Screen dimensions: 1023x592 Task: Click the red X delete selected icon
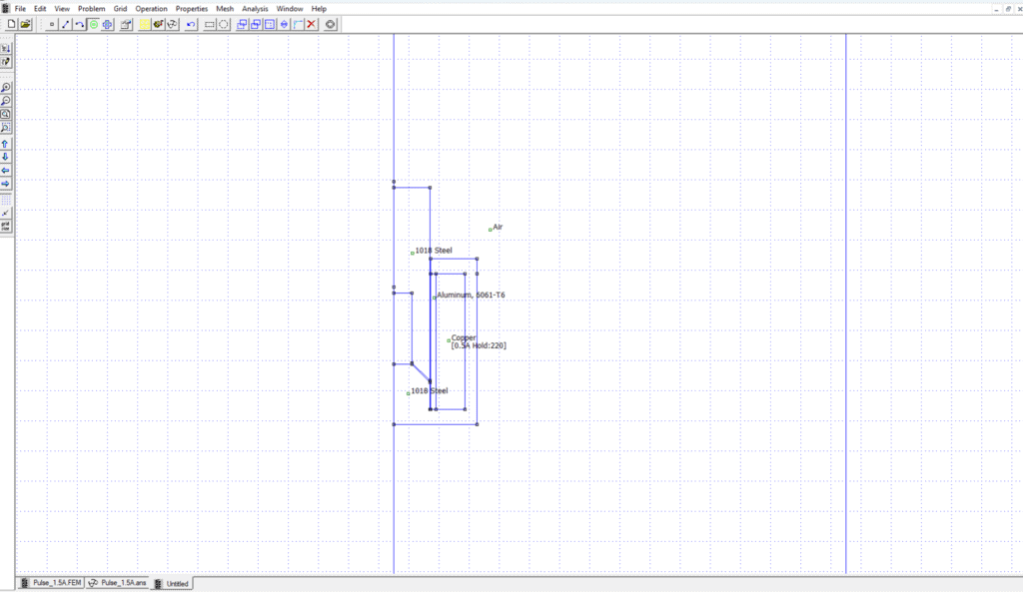pos(312,24)
